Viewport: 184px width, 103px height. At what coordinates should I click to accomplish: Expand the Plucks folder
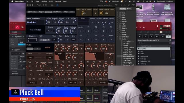(x=118, y=32)
